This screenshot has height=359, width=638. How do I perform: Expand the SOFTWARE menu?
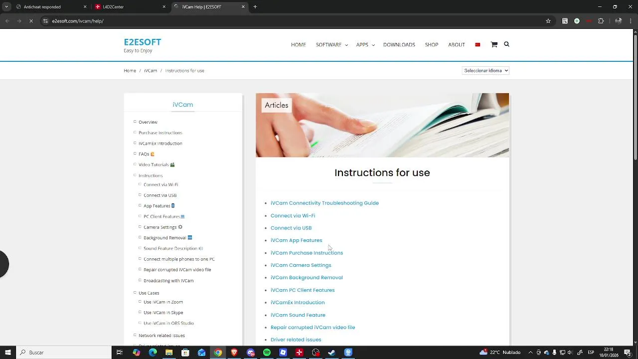[331, 45]
